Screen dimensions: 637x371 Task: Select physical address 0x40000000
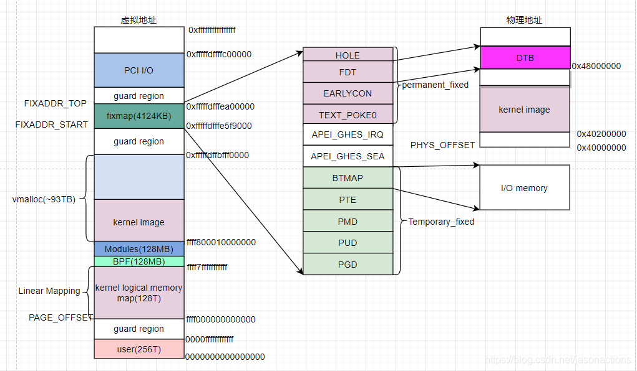click(x=601, y=148)
